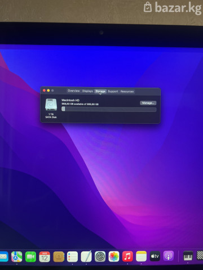The width and height of the screenshot is (203, 270).
Task: Switch to the Displays tab
Action: click(x=87, y=91)
